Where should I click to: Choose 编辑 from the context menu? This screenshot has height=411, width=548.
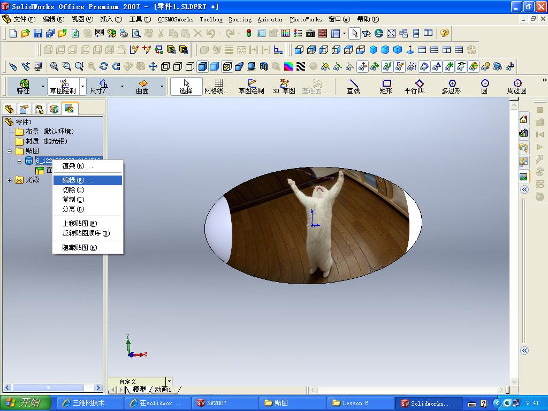(87, 180)
